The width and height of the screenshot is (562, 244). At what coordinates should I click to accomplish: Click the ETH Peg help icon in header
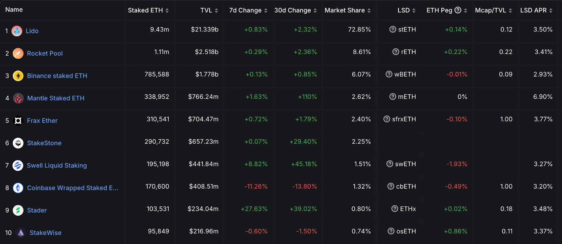[x=458, y=10]
